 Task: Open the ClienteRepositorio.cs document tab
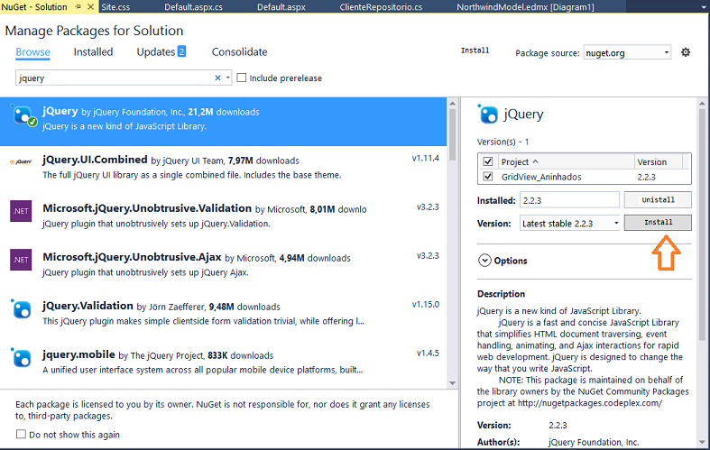point(381,7)
